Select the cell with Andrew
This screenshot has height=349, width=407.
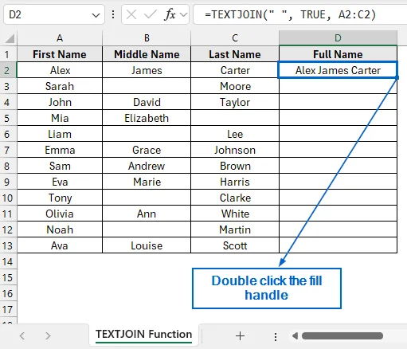coord(147,166)
